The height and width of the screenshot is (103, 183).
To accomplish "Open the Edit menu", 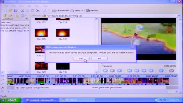I will (13, 6).
